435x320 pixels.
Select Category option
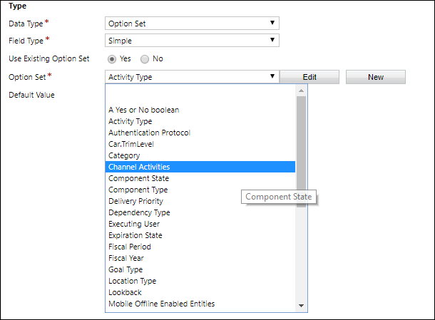(x=200, y=155)
